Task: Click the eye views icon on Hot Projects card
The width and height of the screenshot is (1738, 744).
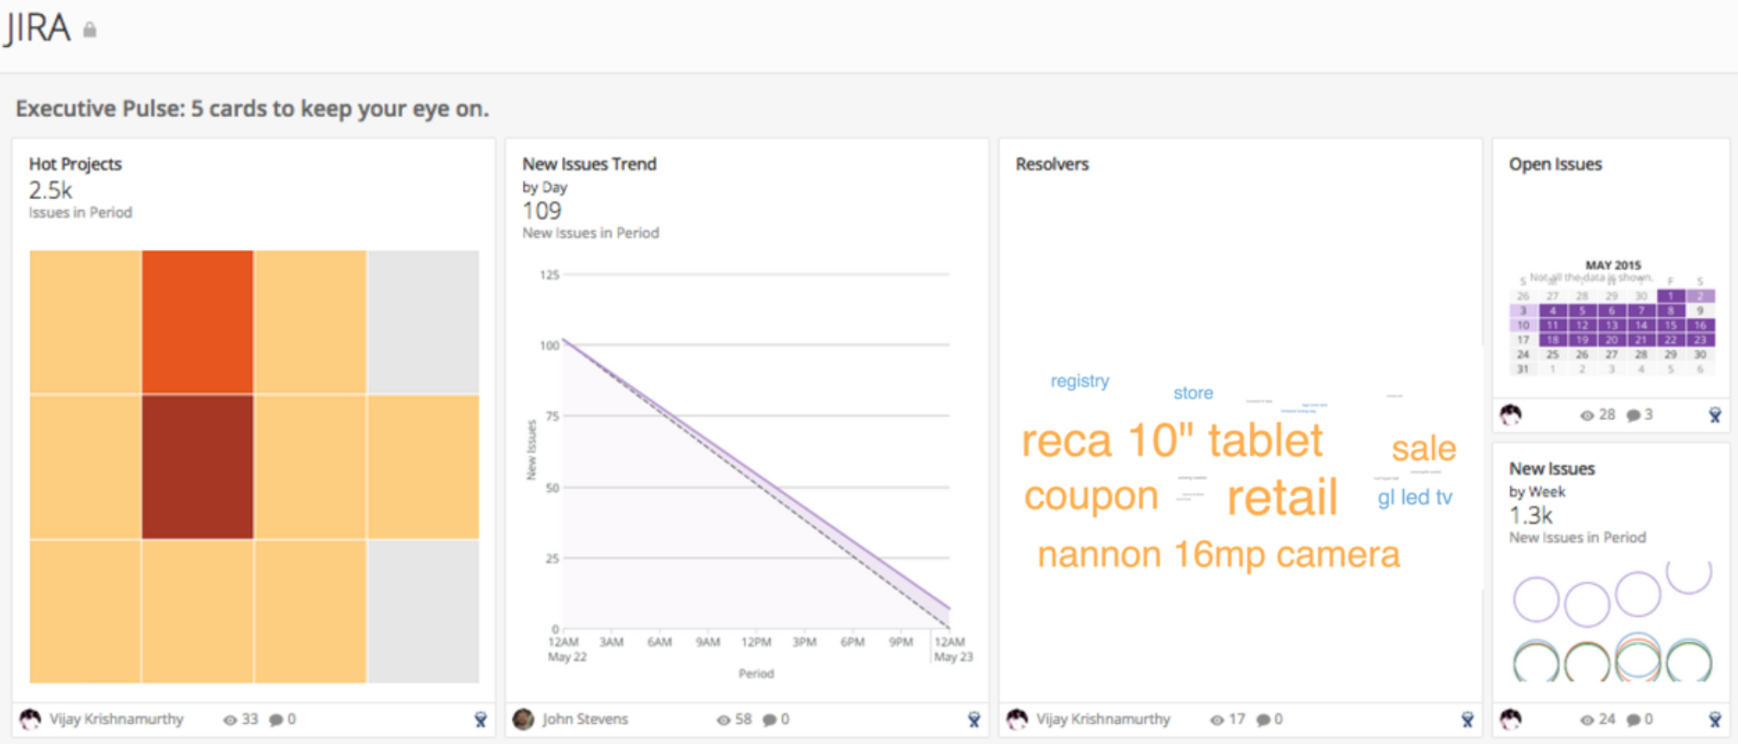Action: coord(229,719)
